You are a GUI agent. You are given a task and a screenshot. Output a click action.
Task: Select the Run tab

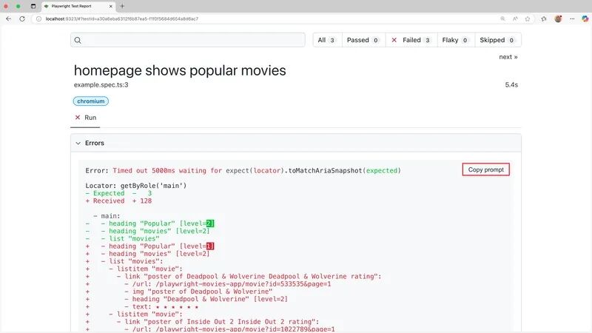coord(85,118)
